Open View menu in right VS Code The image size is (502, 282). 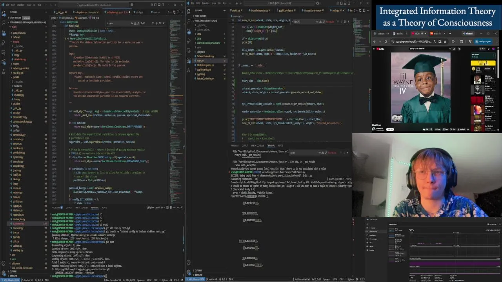(213, 3)
